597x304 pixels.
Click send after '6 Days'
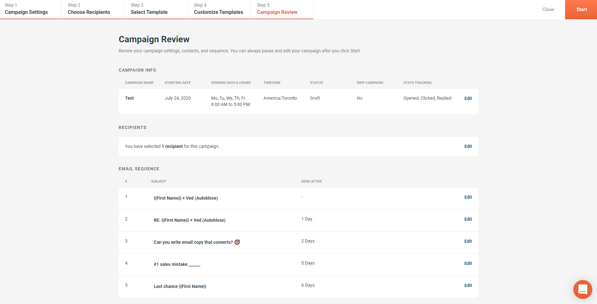[308, 285]
